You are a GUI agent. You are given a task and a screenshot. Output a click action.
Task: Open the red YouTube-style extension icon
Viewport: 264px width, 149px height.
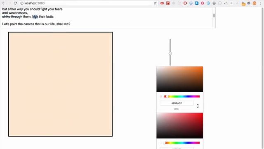coord(162,3)
